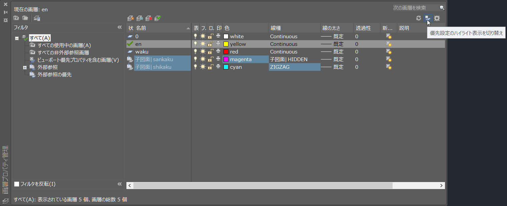This screenshot has height=206, width=507.
Task: Click the print icon for layer white
Action: click(218, 37)
